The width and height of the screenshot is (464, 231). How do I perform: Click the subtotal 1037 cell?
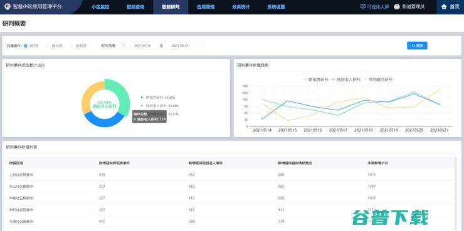pyautogui.click(x=372, y=198)
